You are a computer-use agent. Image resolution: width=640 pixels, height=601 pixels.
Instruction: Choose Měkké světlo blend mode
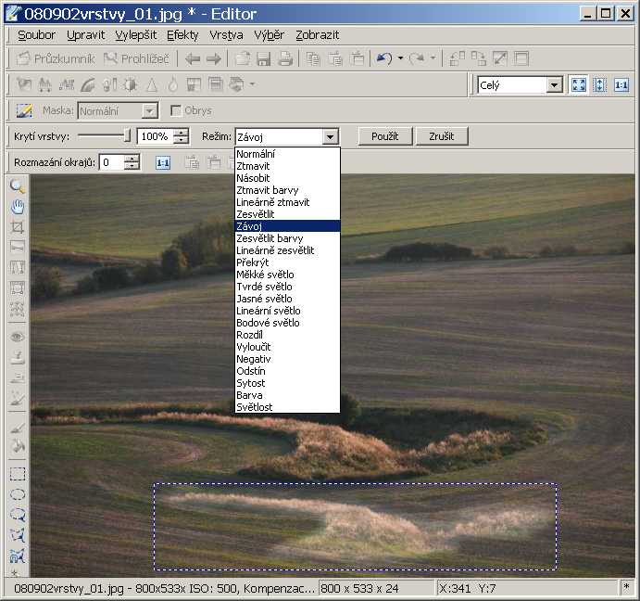(x=265, y=275)
